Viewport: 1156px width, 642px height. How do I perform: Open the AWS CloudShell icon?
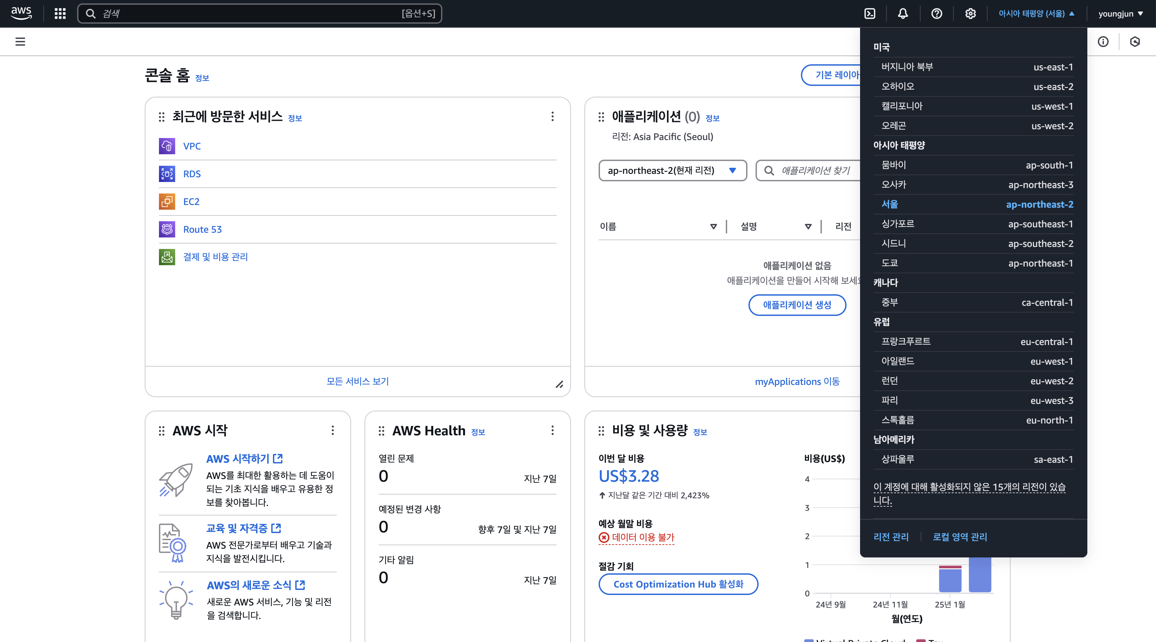pos(870,14)
